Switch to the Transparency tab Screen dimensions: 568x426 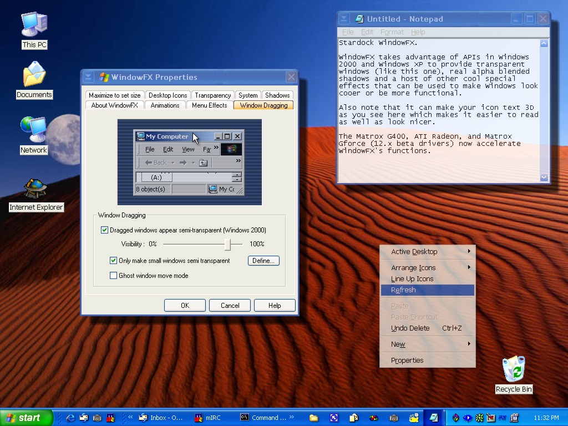pyautogui.click(x=212, y=95)
